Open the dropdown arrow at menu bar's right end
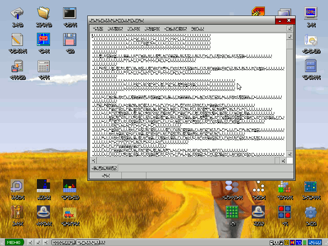Image resolution: width=328 pixels, height=246 pixels. (x=289, y=28)
